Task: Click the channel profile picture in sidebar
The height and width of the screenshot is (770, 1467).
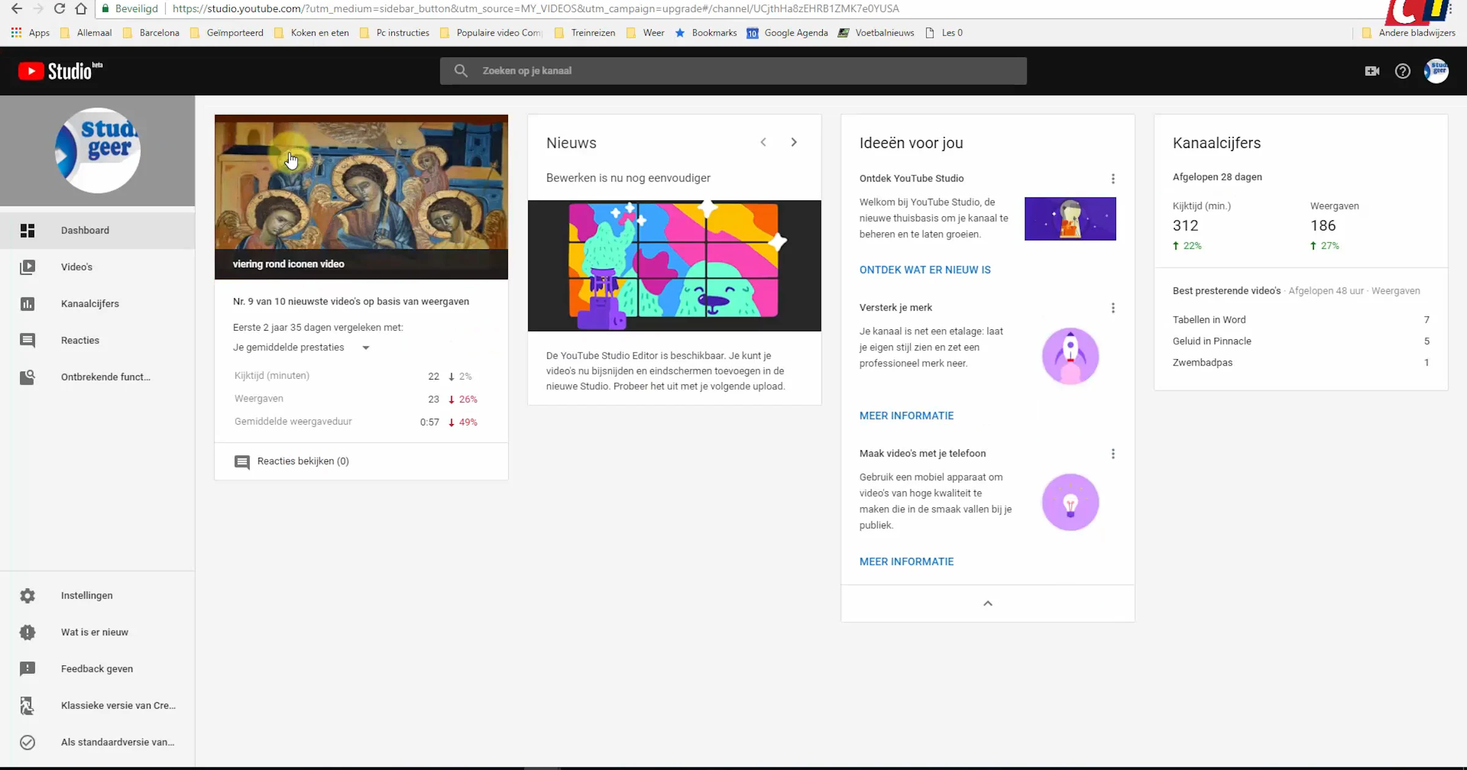Action: tap(97, 150)
